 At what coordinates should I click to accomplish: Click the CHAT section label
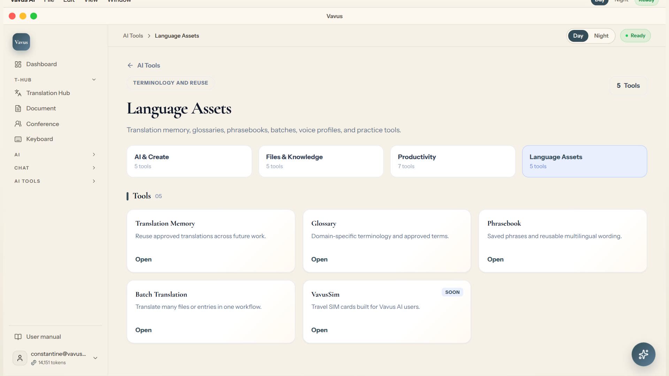tap(22, 168)
